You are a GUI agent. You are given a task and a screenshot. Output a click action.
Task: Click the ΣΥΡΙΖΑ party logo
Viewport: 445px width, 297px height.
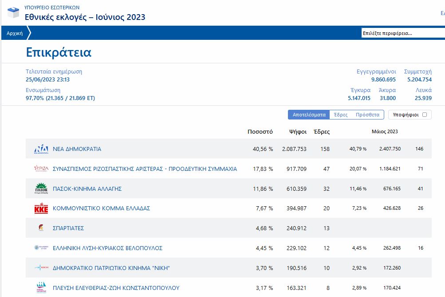41,169
